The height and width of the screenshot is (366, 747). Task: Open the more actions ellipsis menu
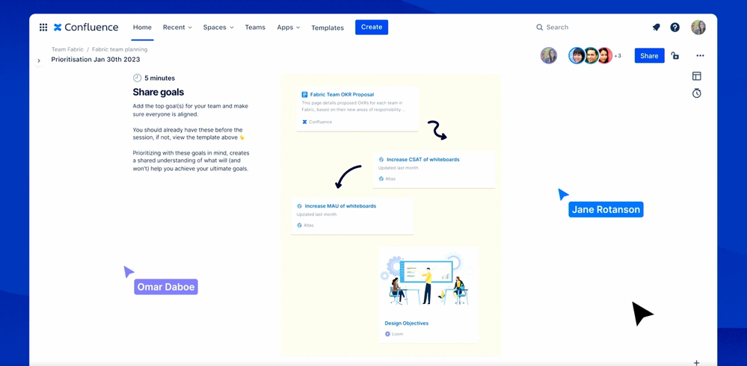[700, 56]
